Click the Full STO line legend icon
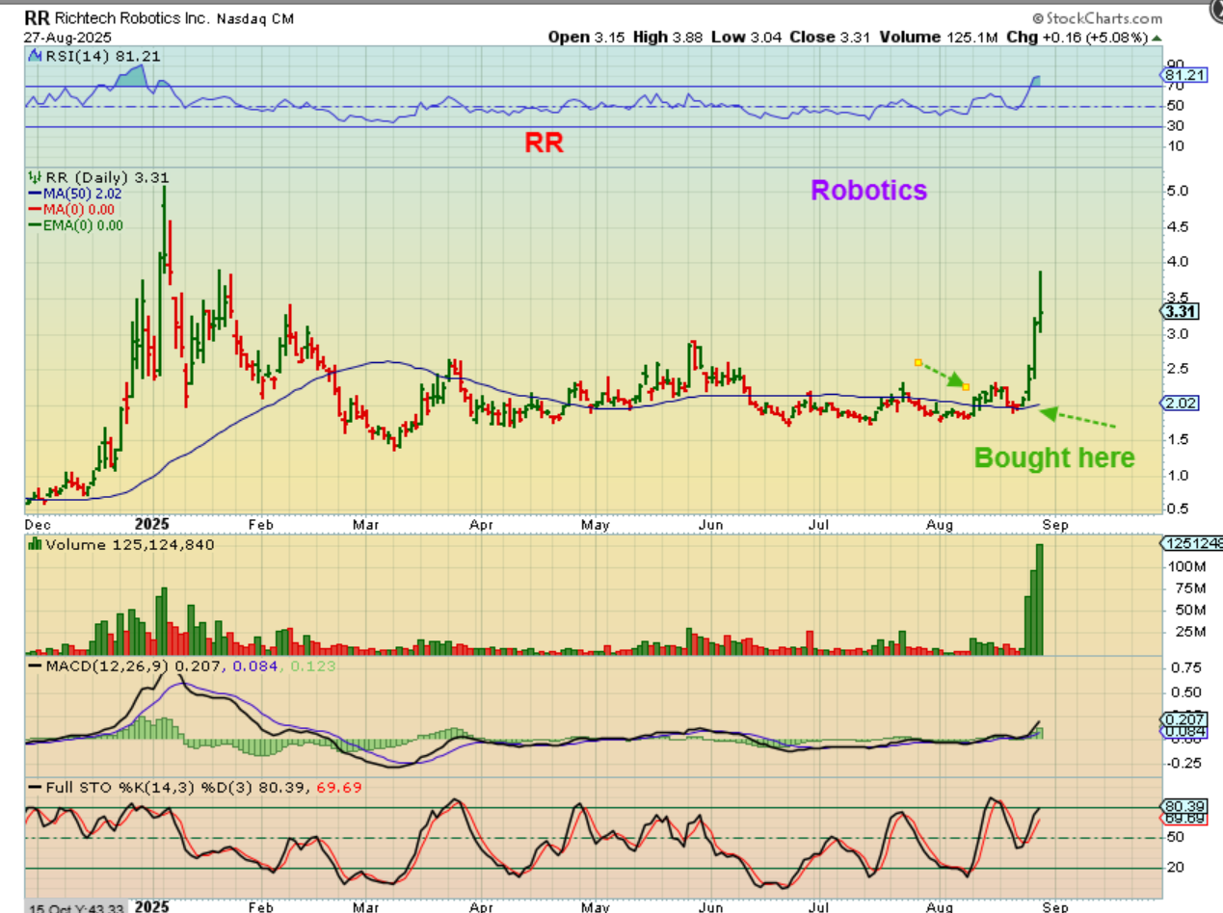 (35, 788)
